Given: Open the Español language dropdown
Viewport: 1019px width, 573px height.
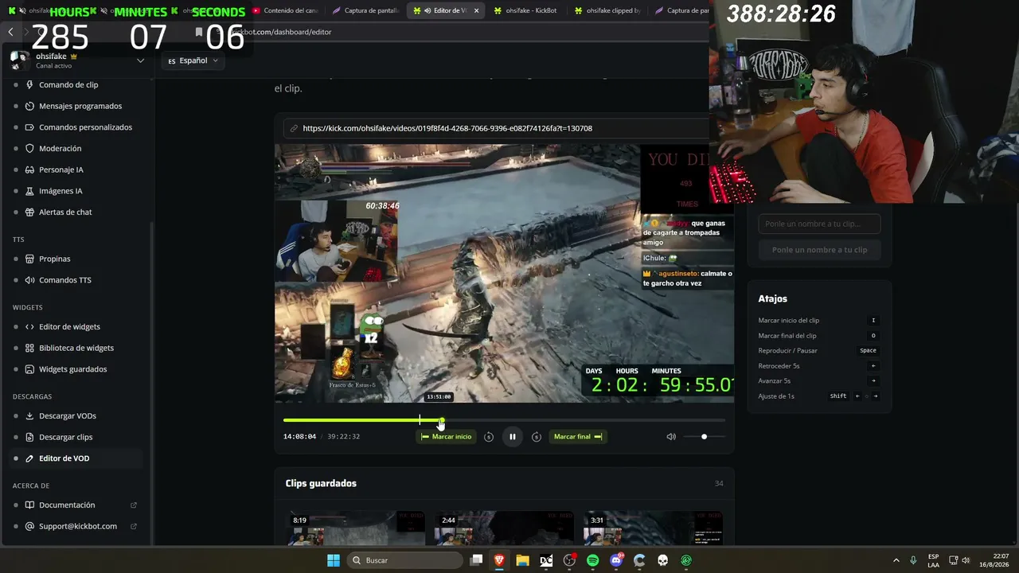Looking at the screenshot, I should click(x=193, y=60).
